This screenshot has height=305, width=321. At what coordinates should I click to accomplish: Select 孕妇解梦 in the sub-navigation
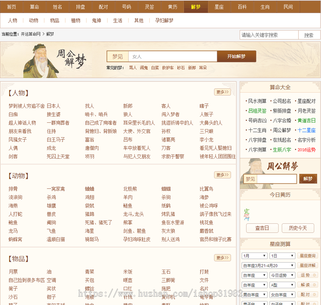tap(164, 21)
